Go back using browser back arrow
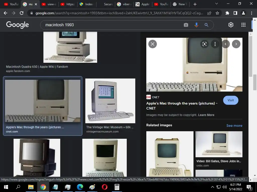 point(6,13)
